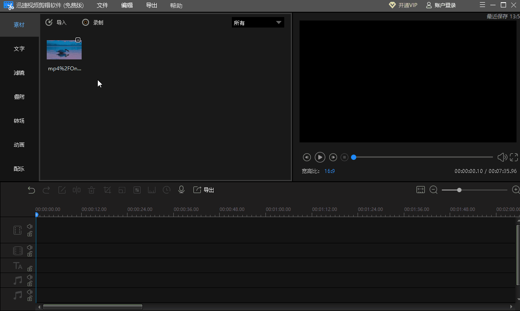This screenshot has width=520, height=311.
Task: Click the zoom-frame icon next to crop
Action: (122, 190)
